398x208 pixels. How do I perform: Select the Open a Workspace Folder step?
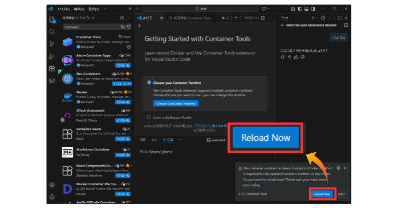point(169,118)
